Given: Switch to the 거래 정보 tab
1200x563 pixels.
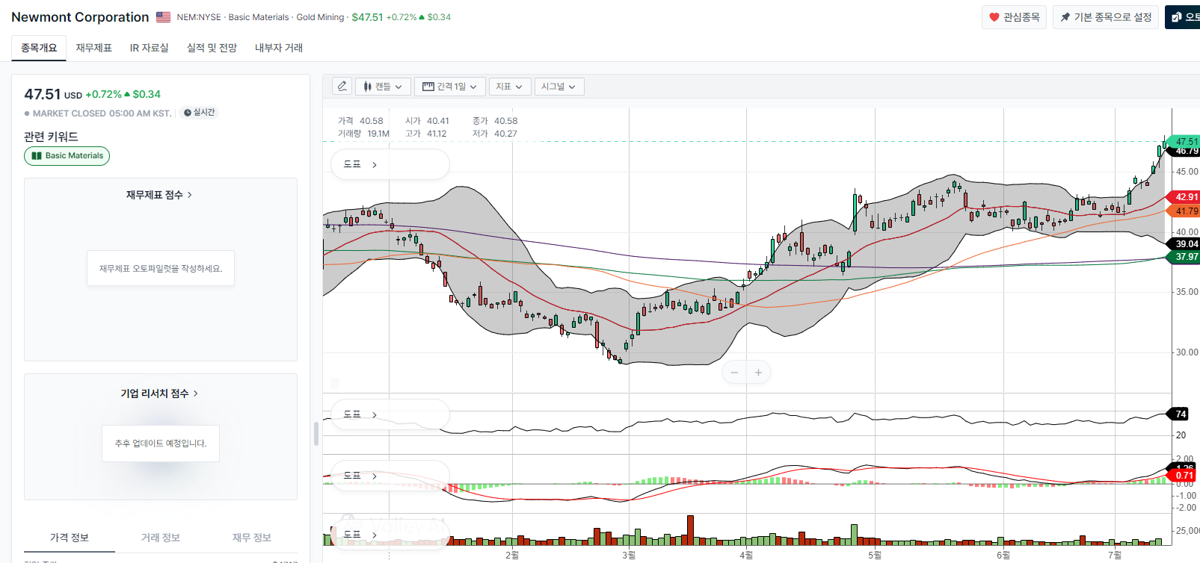Looking at the screenshot, I should (161, 538).
